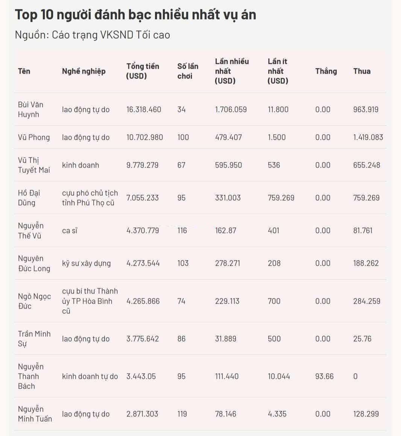Click the source line "Nguồn: Cáo trạng VKSND"
The image size is (401, 436).
(x=92, y=35)
